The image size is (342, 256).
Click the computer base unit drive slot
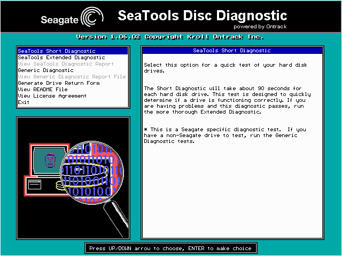pyautogui.click(x=35, y=185)
